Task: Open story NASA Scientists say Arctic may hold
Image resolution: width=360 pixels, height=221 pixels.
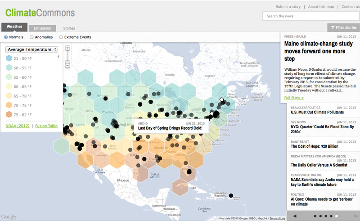Action: pos(322,182)
